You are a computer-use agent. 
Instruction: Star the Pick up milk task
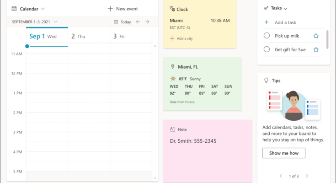tap(316, 36)
